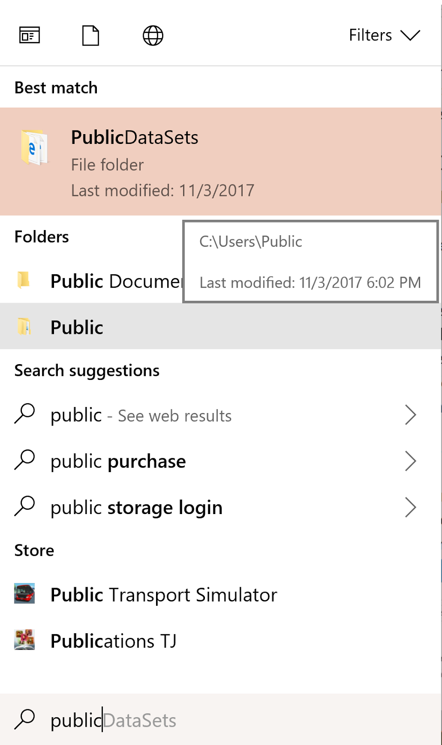The width and height of the screenshot is (442, 745).
Task: Select the Web filter globe icon
Action: pos(153,35)
